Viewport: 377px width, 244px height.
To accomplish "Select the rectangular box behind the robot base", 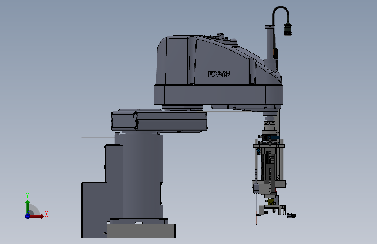I will [94, 210].
